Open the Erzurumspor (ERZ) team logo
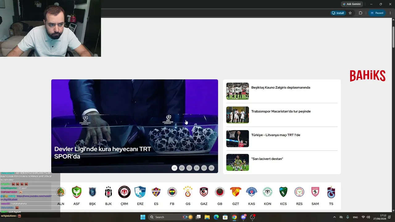The height and width of the screenshot is (222, 395). point(140,192)
